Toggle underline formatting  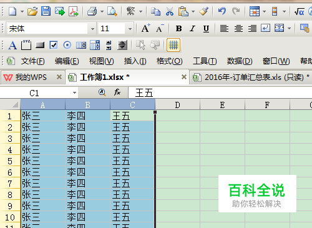(206, 29)
